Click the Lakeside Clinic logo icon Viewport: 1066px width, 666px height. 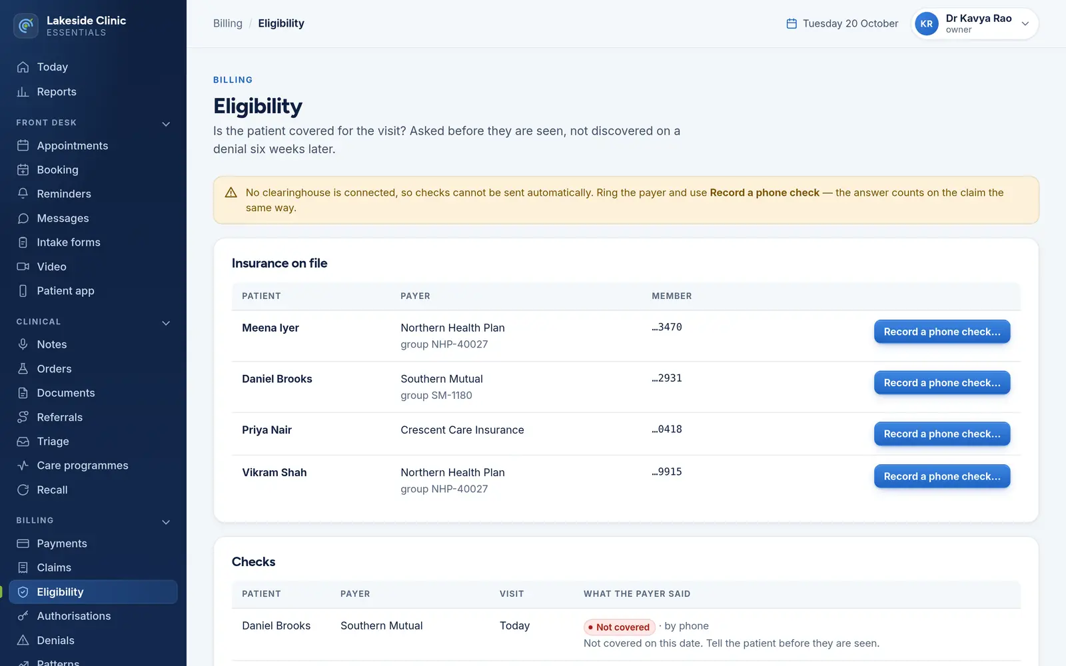[26, 26]
